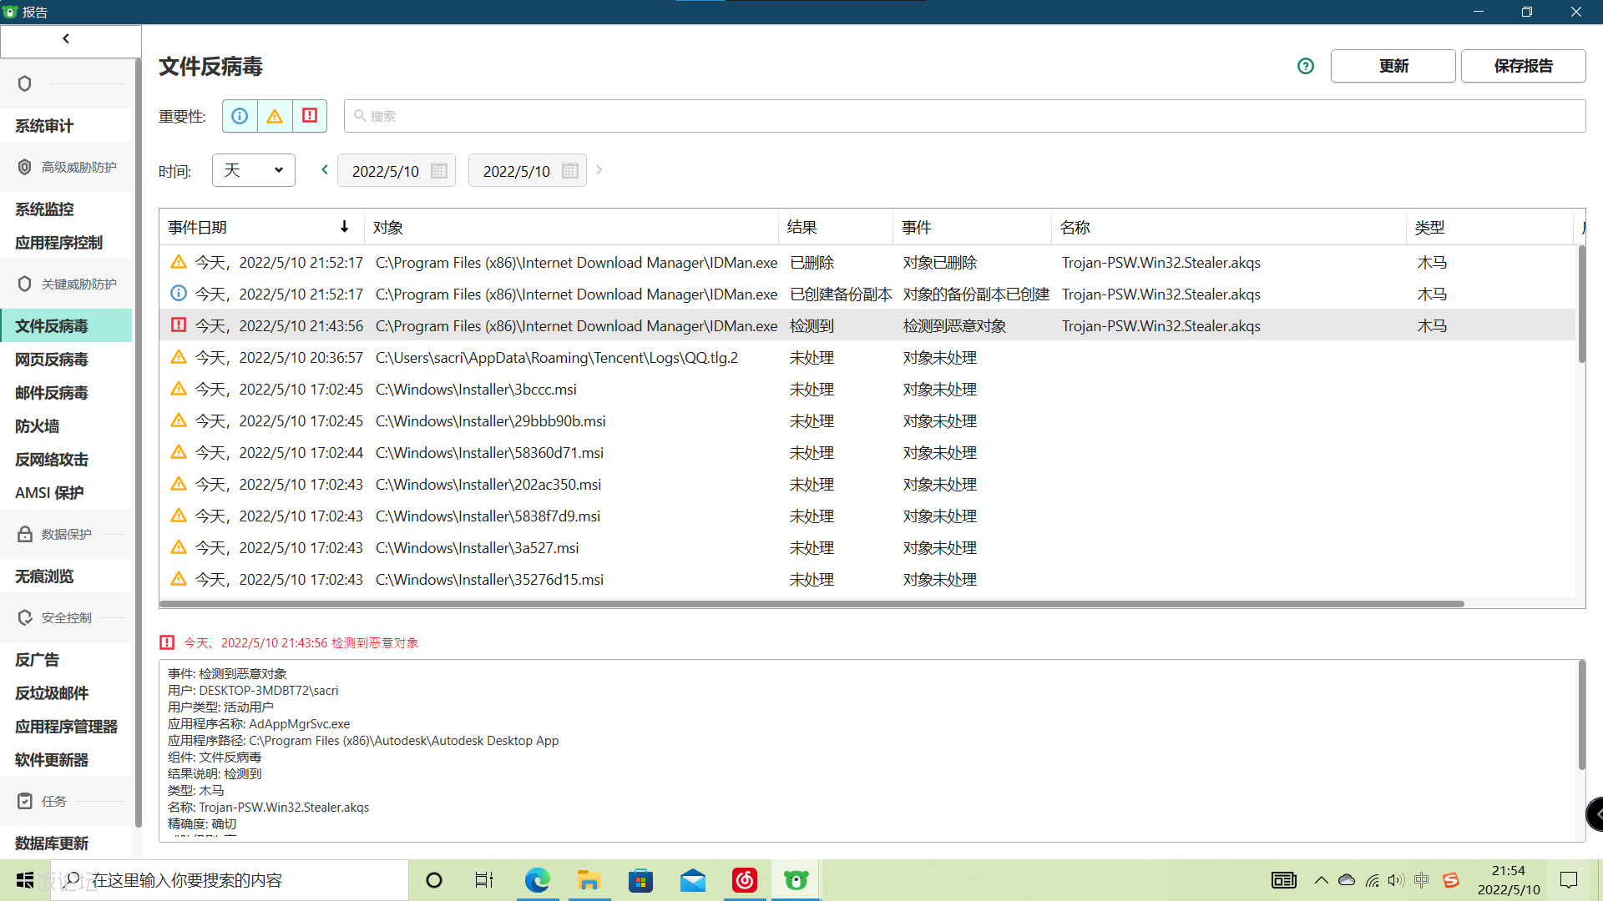Sort by 对象 column header

572,227
